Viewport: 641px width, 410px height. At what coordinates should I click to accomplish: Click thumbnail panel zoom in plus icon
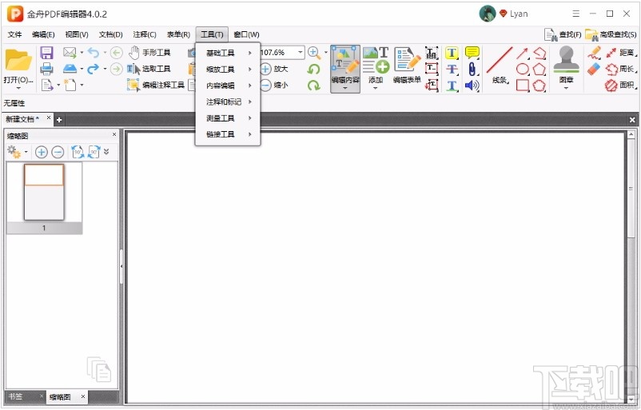(41, 152)
